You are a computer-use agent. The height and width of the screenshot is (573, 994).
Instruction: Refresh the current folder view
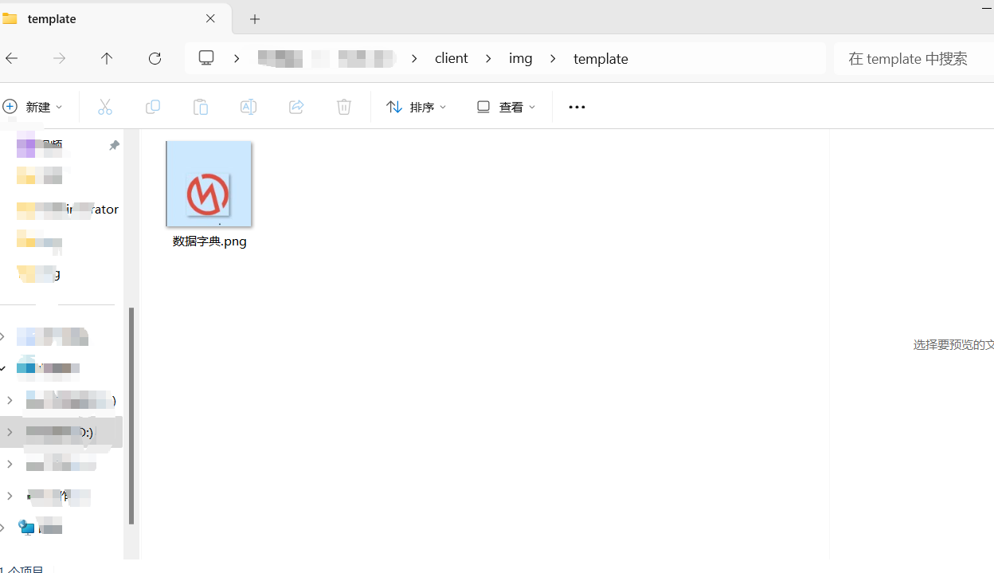point(155,58)
